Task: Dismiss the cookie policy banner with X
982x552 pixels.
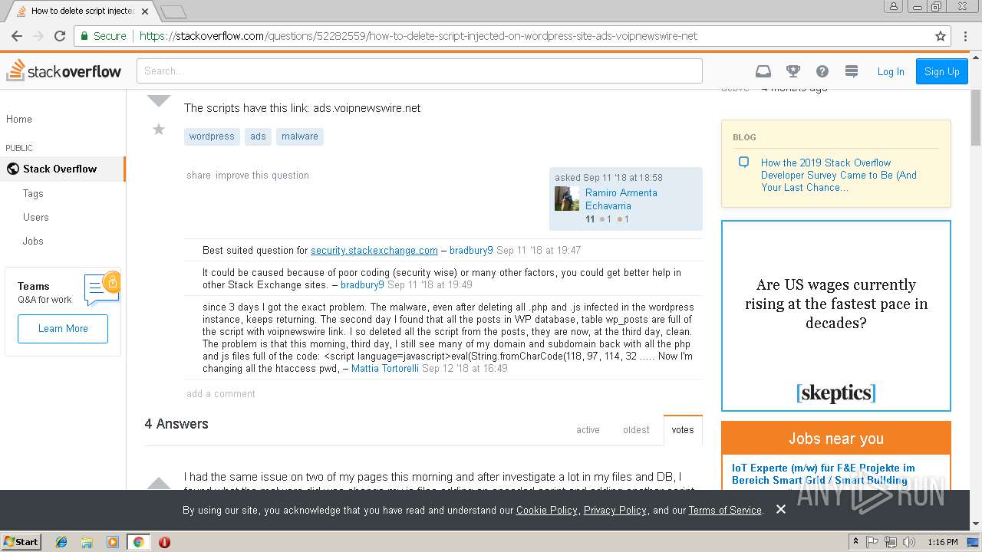Action: [781, 509]
